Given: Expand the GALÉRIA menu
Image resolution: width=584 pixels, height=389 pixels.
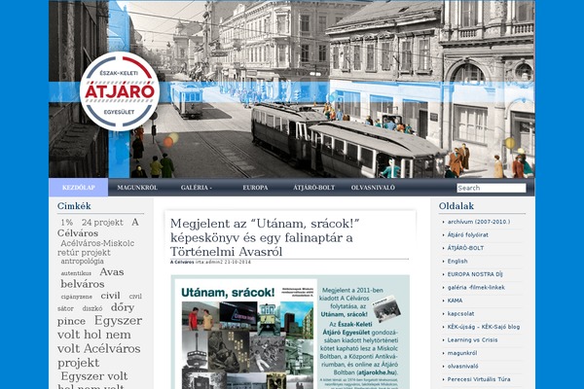Looking at the screenshot, I should 197,188.
